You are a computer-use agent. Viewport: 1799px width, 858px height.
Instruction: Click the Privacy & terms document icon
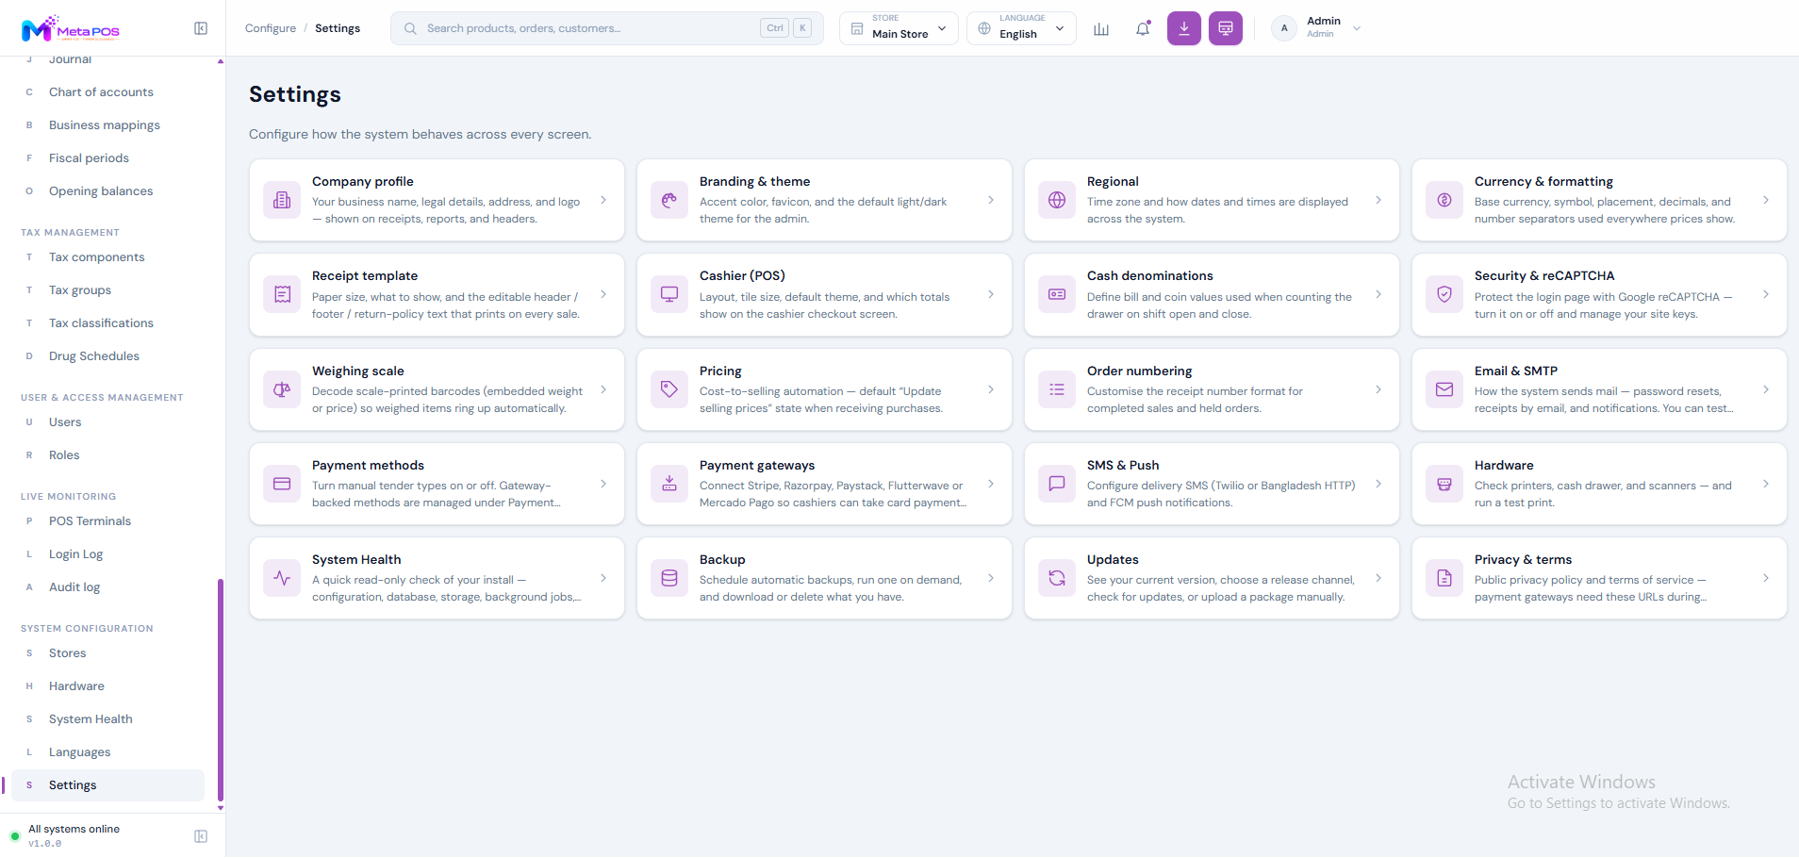[x=1444, y=578]
